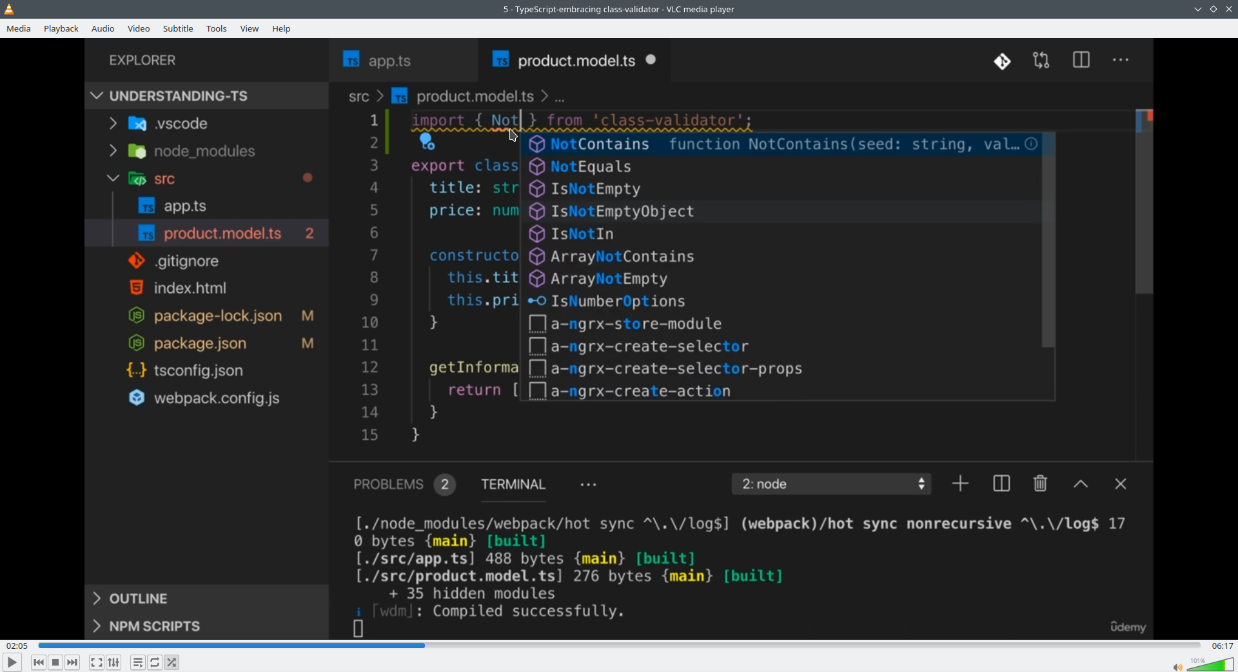This screenshot has height=672, width=1238.
Task: Open package-lock.json file
Action: pyautogui.click(x=206, y=316)
